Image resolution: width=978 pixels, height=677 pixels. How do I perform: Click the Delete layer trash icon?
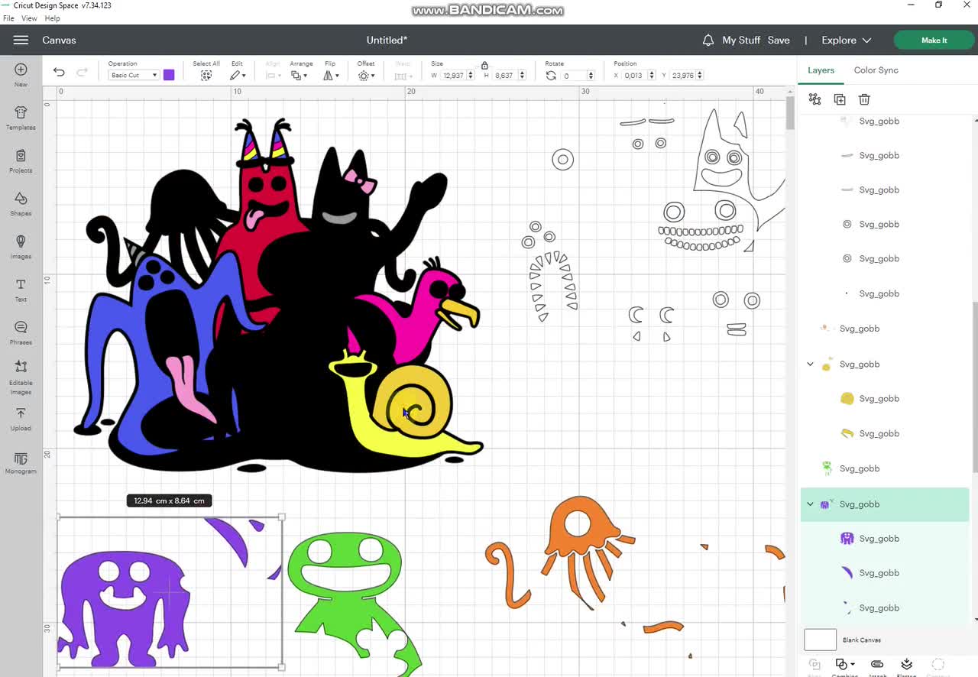click(864, 99)
